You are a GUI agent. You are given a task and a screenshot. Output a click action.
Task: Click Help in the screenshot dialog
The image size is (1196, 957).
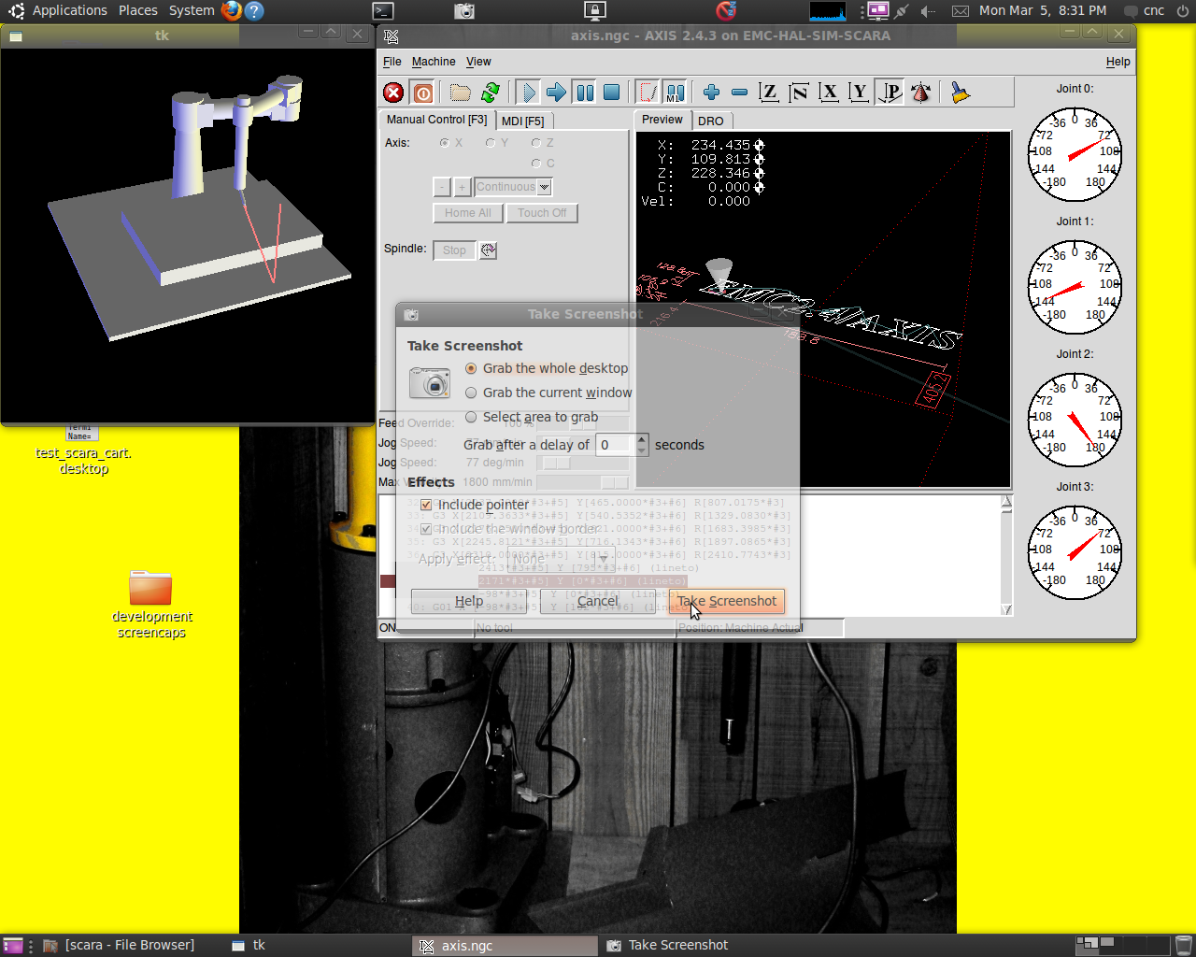coord(468,601)
